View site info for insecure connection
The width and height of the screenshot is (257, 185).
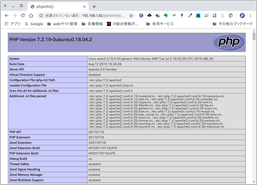[41, 16]
